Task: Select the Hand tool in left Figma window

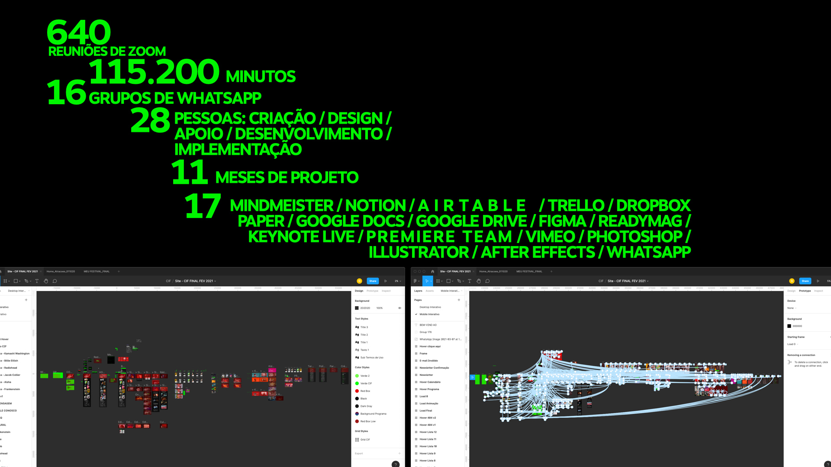Action: click(x=46, y=281)
